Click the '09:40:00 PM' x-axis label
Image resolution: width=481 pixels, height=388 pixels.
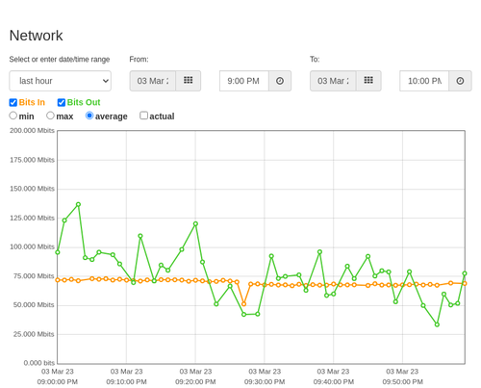[x=334, y=382]
